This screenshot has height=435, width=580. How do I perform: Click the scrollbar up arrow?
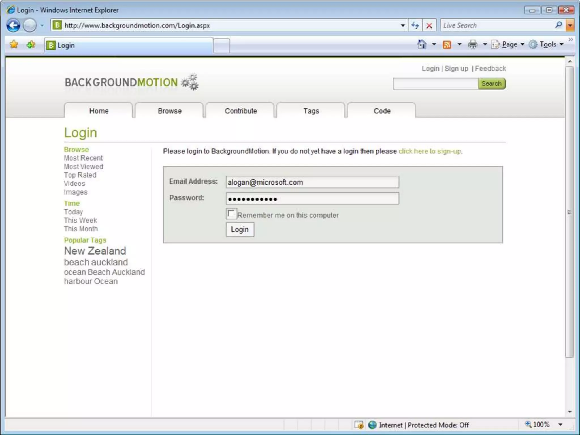pyautogui.click(x=570, y=61)
